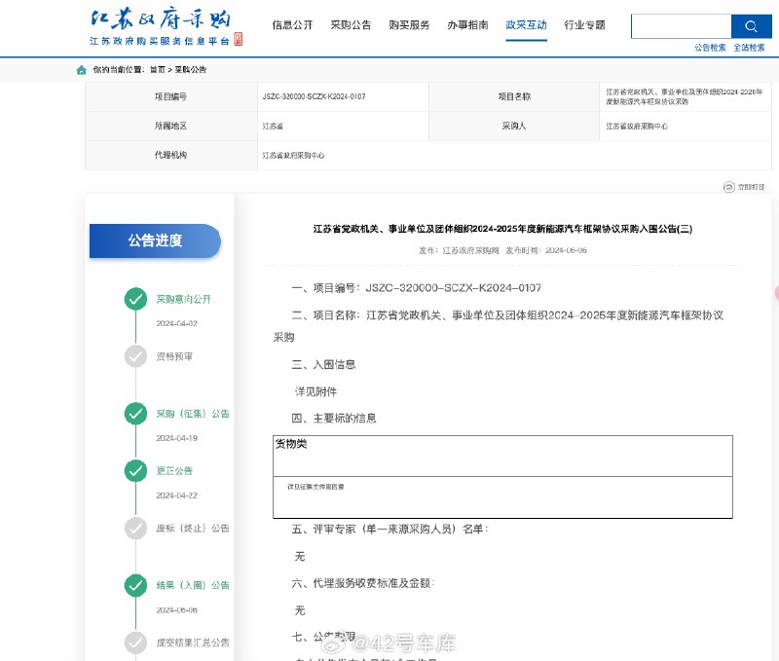Image resolution: width=779 pixels, height=661 pixels.
Task: Click 采购公告 in the breadcrumb
Action: pos(191,70)
